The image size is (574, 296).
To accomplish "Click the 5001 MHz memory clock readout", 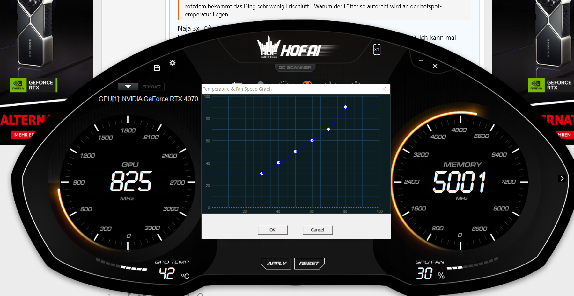I will tap(460, 182).
